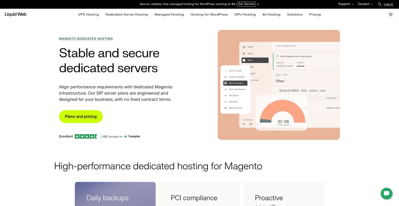This screenshot has height=206, width=399.
Task: Open the Managed Hosting menu
Action: tap(169, 15)
